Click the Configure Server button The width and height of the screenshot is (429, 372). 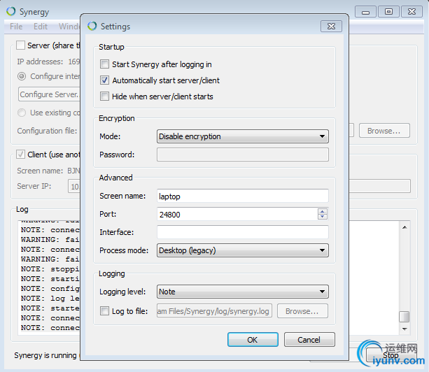pos(49,94)
